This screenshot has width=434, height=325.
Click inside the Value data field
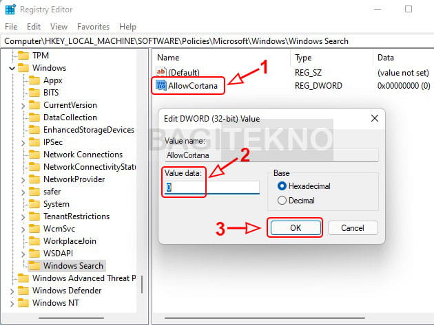pyautogui.click(x=212, y=187)
